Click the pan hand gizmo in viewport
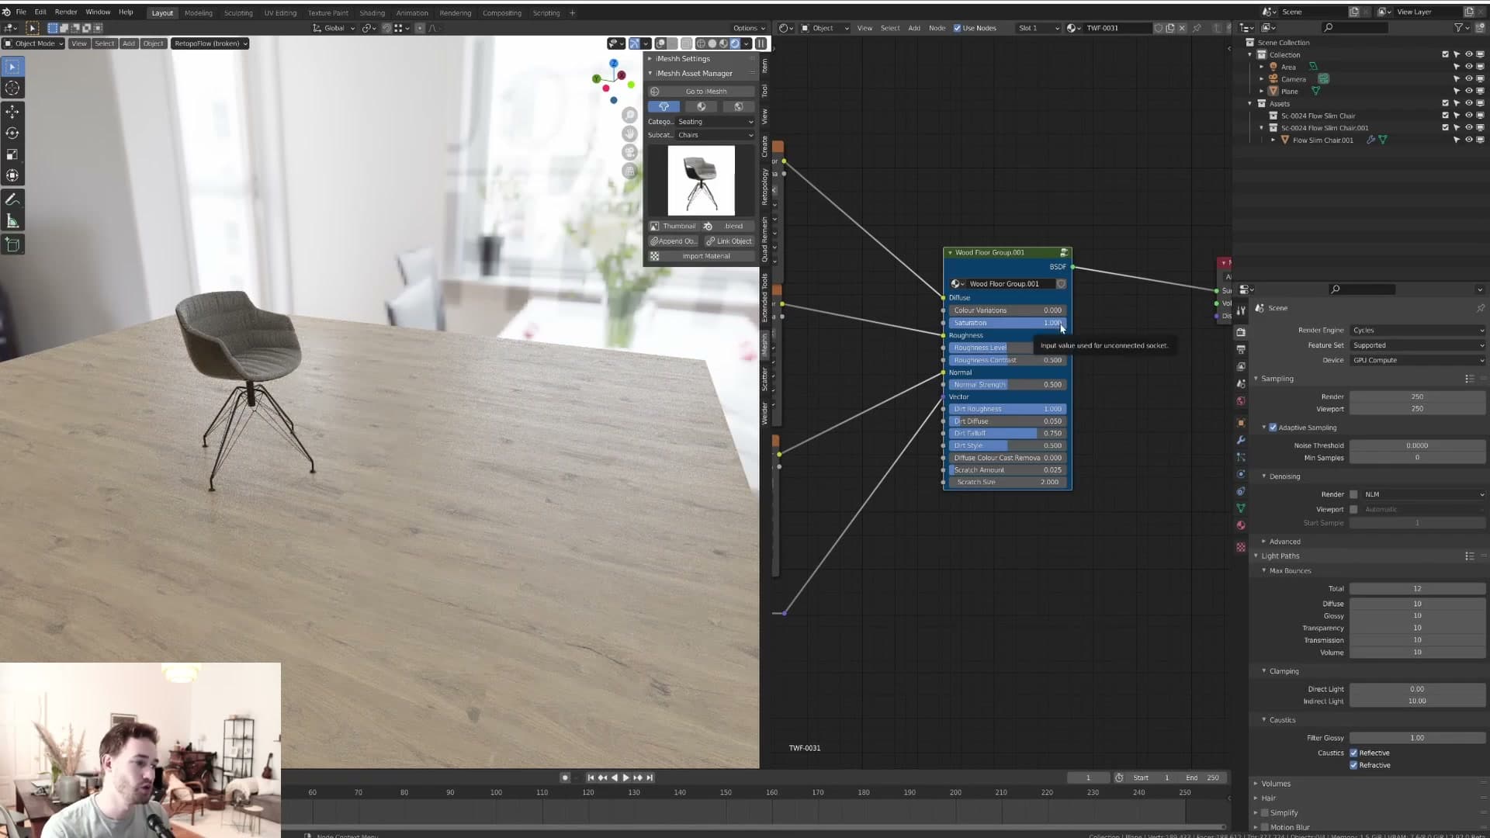The image size is (1490, 838). pos(630,133)
